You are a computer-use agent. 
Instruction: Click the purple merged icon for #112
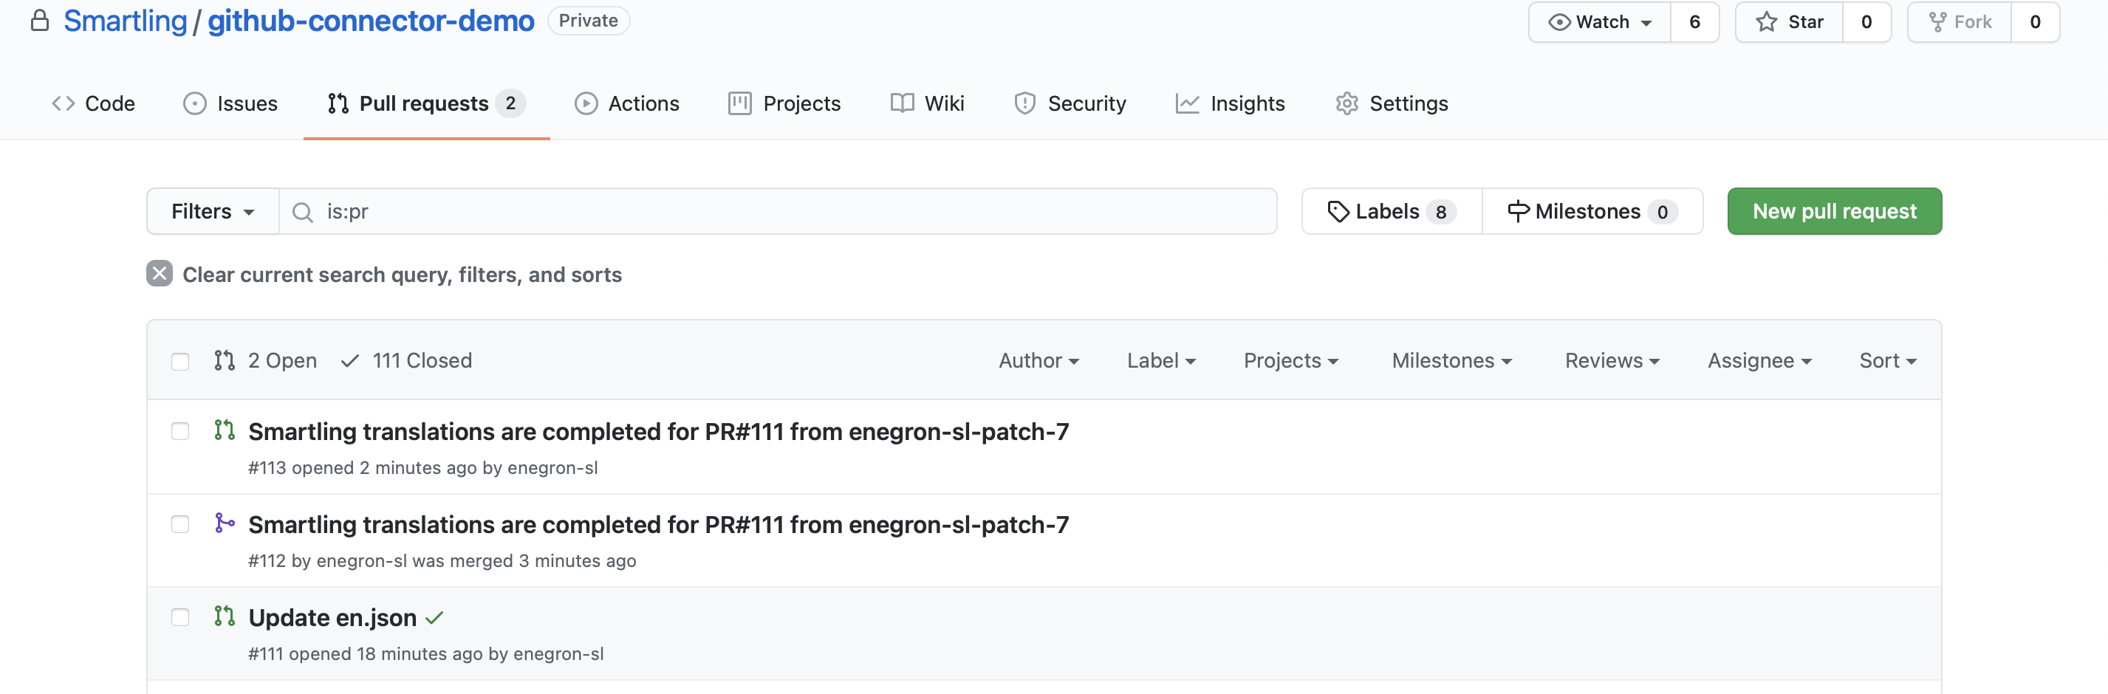[x=225, y=523]
